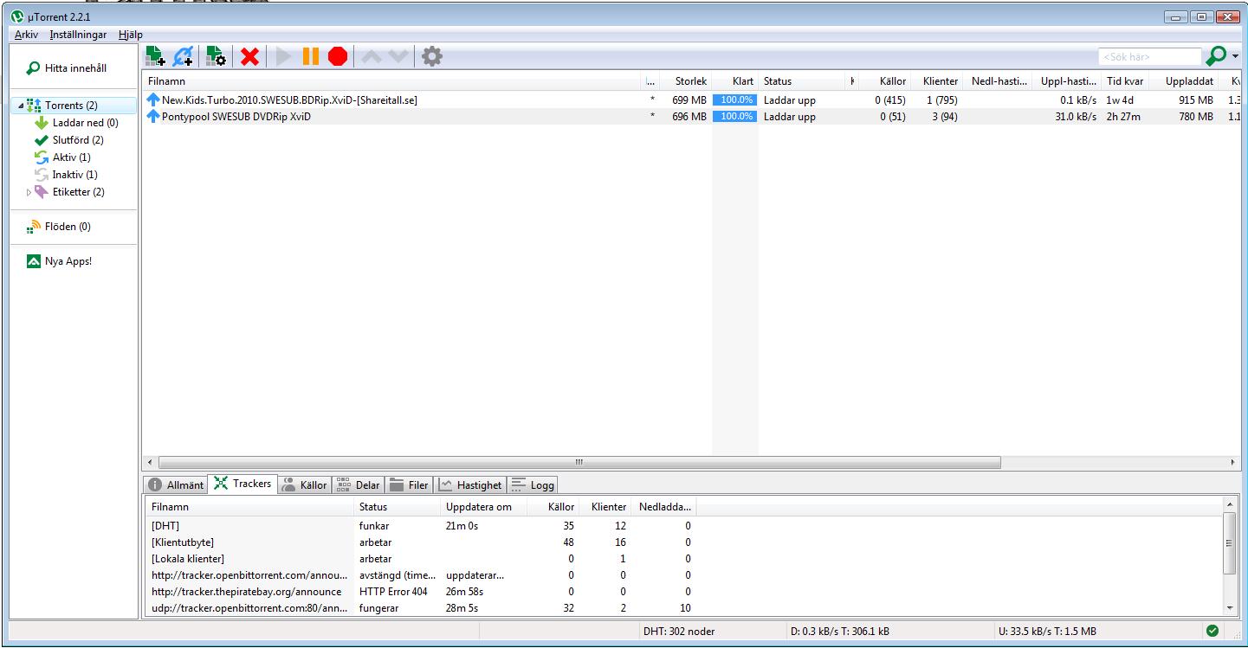Select the New.Kids.Turbo.2010 torrent row
Viewport: 1248px width, 648px height.
click(x=693, y=99)
